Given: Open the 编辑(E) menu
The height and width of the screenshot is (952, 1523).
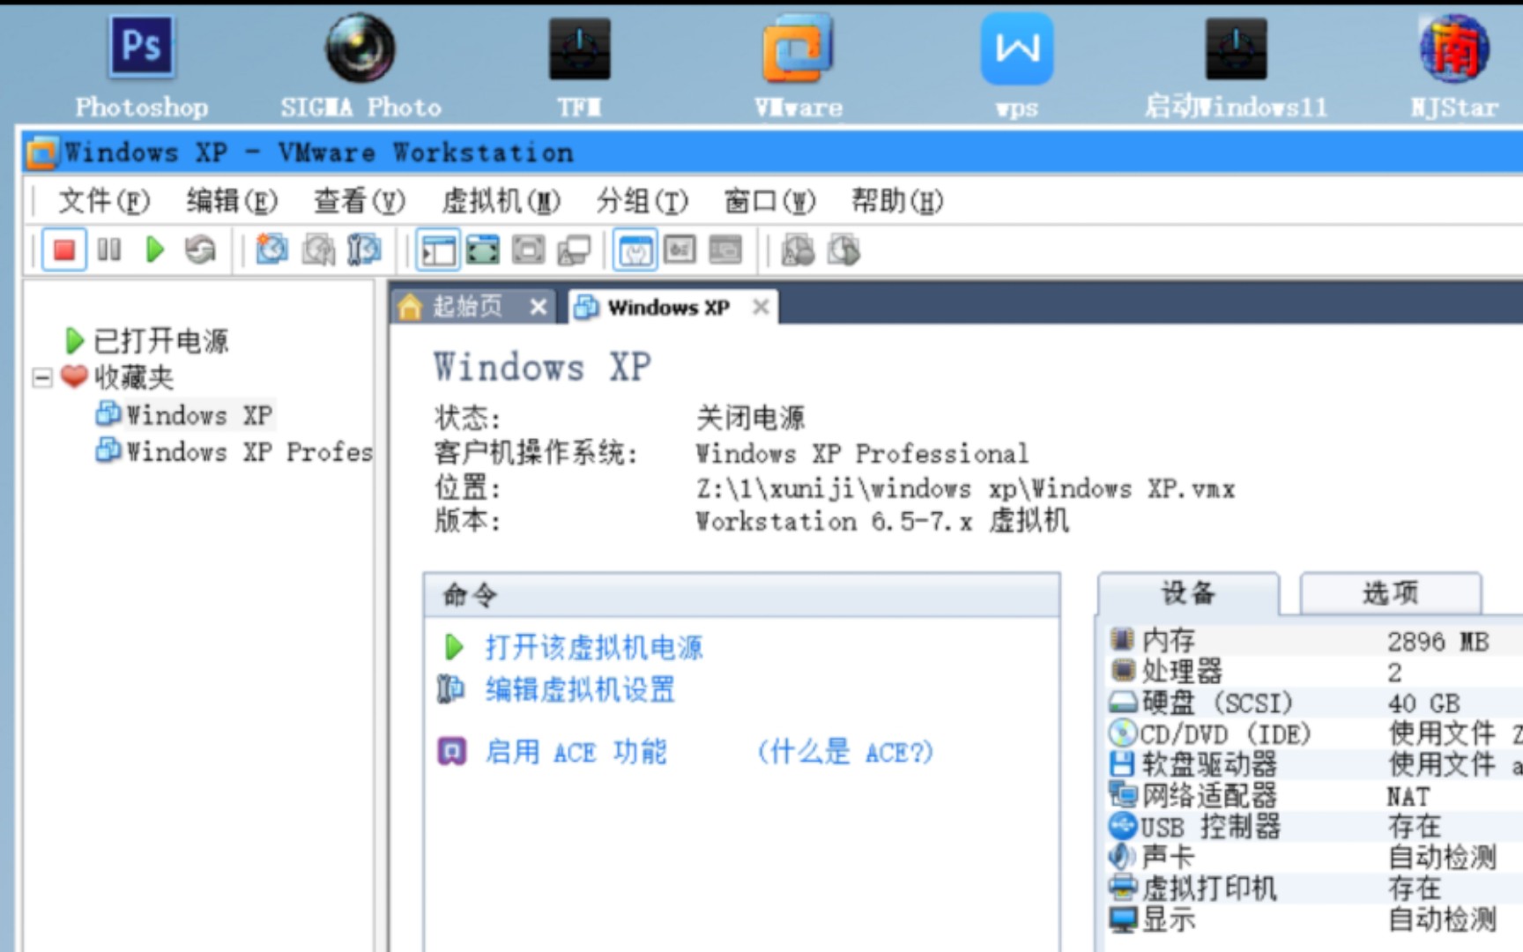Looking at the screenshot, I should (x=232, y=202).
